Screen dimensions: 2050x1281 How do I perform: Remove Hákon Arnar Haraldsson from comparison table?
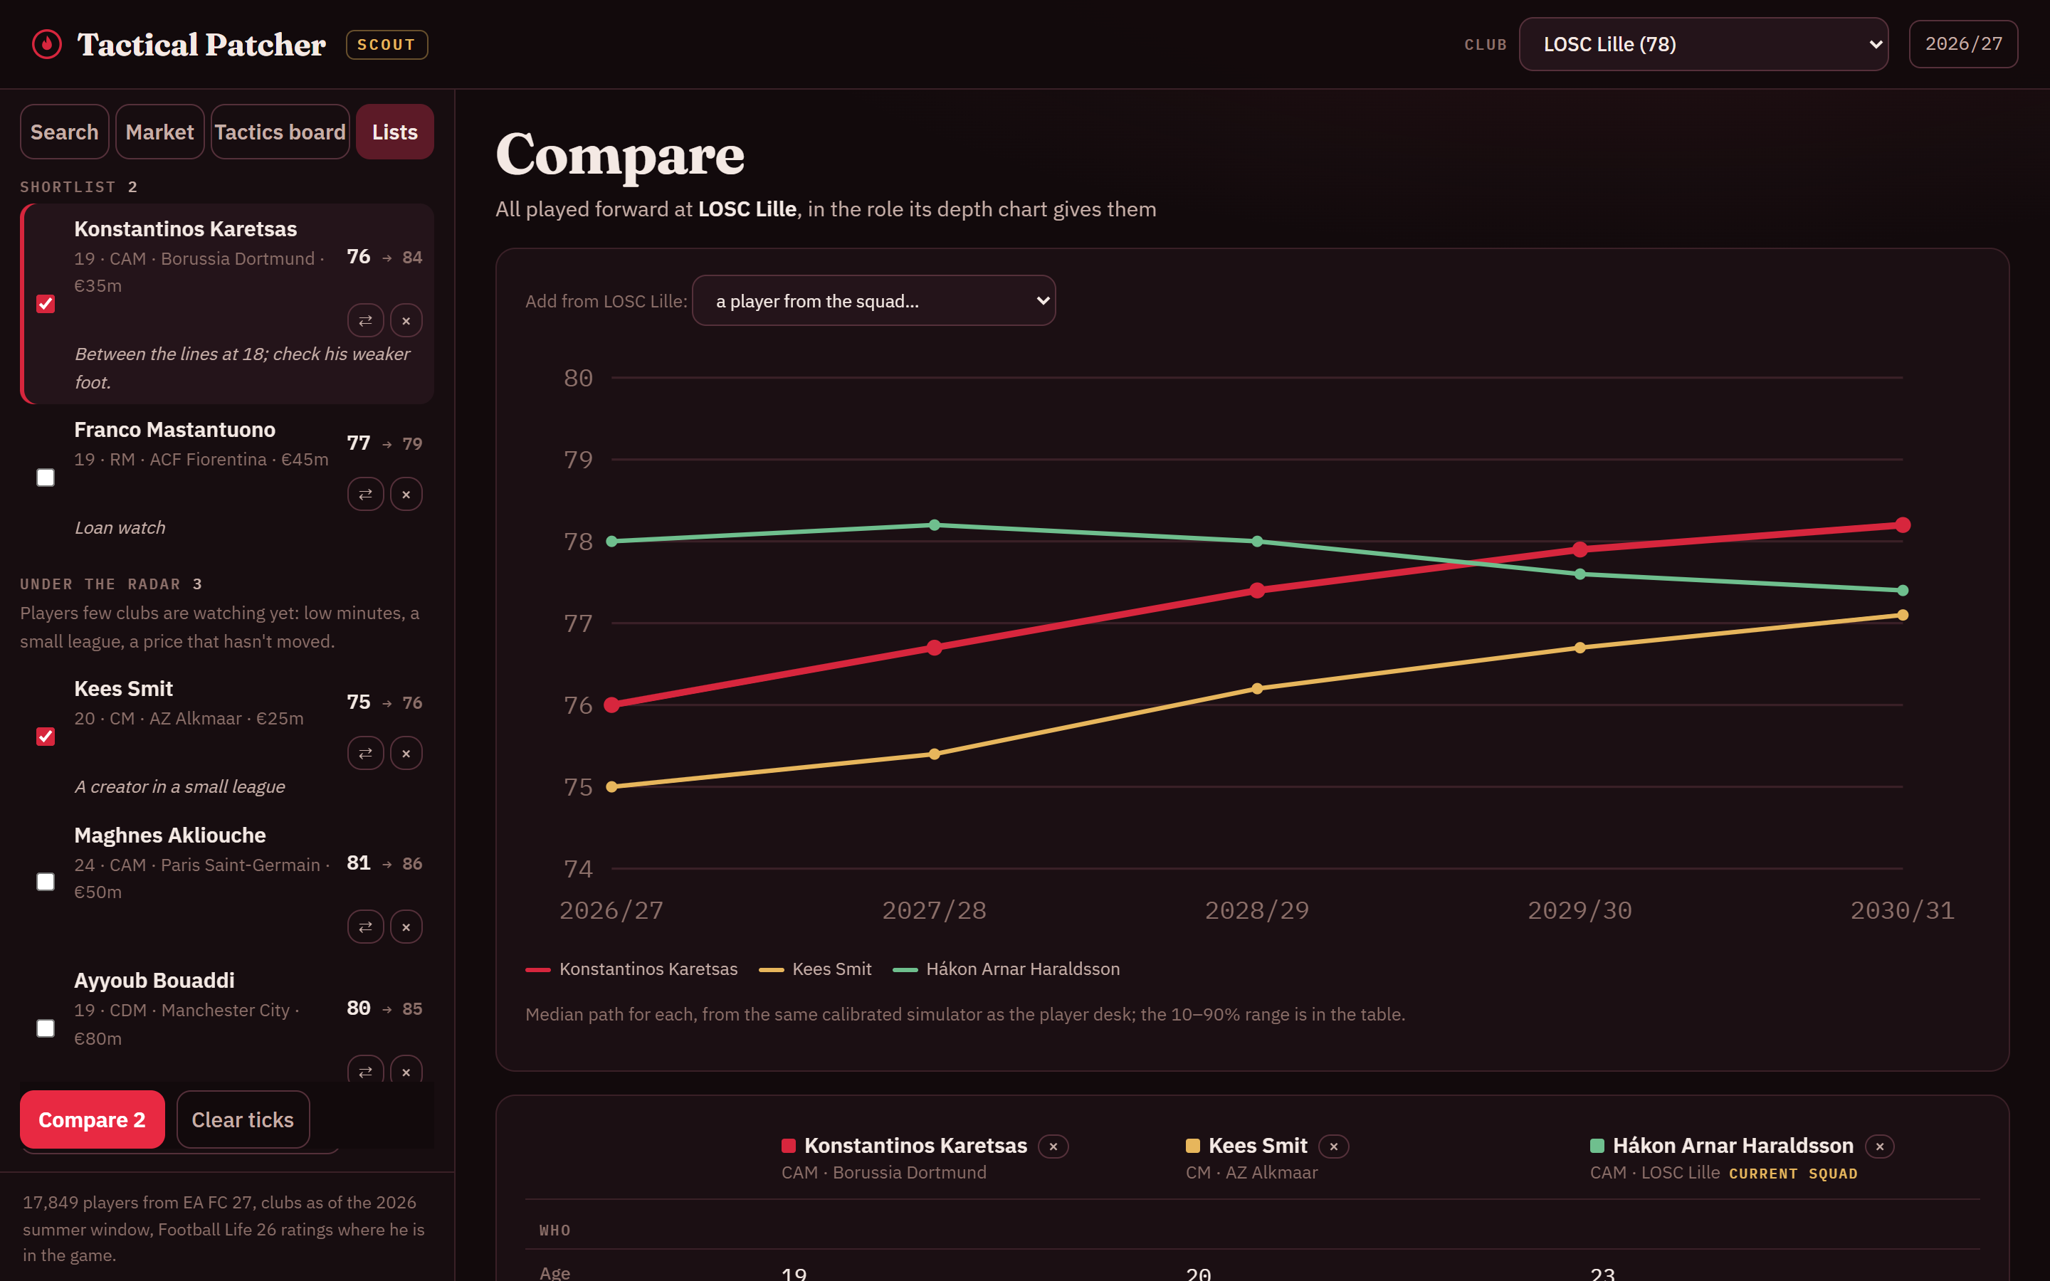(x=1879, y=1146)
